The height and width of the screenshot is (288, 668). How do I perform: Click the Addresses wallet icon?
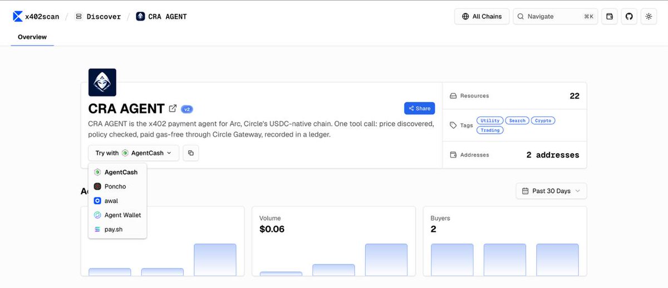[453, 155]
